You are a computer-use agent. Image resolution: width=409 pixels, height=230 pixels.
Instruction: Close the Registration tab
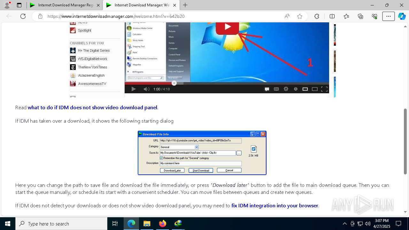pyautogui.click(x=98, y=5)
